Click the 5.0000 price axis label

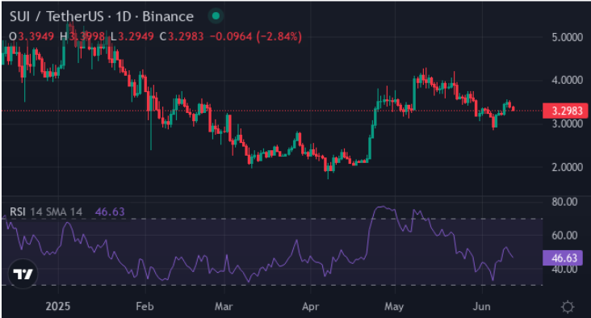pyautogui.click(x=568, y=37)
